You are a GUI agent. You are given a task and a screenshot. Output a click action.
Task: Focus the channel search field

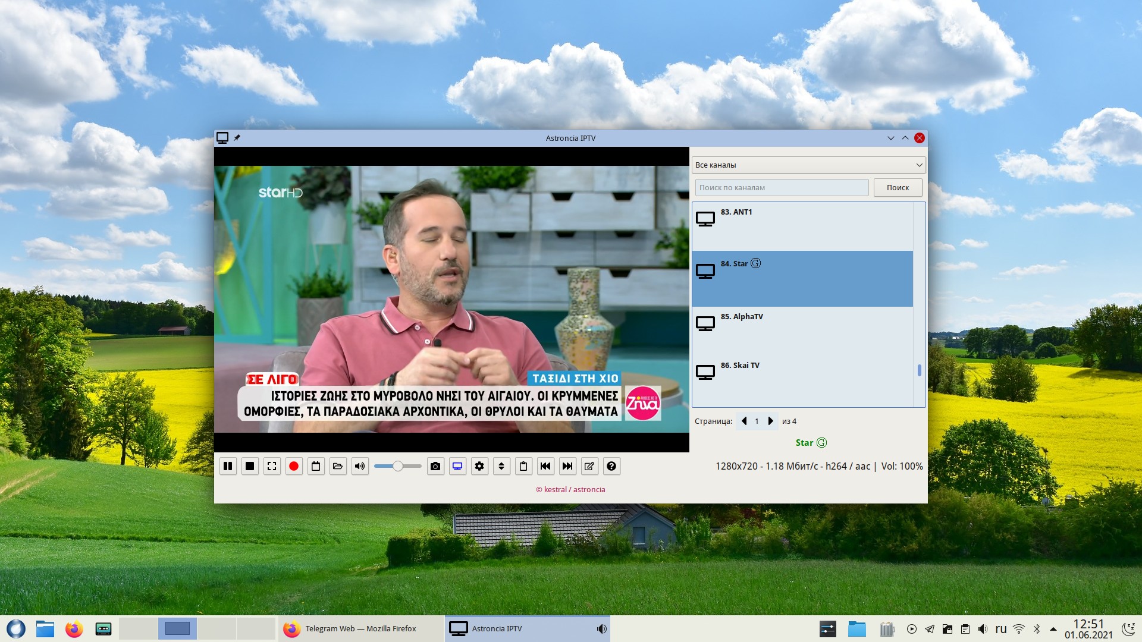point(782,188)
